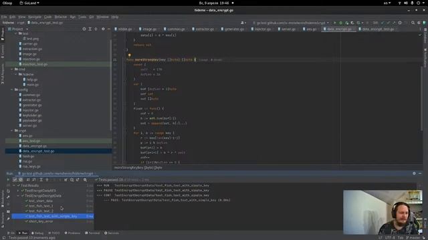Open TODO tool window button
The width and height of the screenshot is (428, 240).
(x=54, y=233)
